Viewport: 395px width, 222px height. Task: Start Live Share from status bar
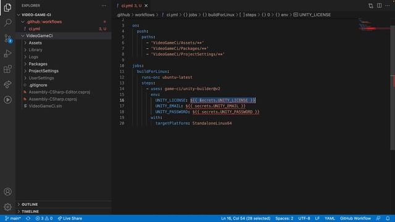click(70, 218)
